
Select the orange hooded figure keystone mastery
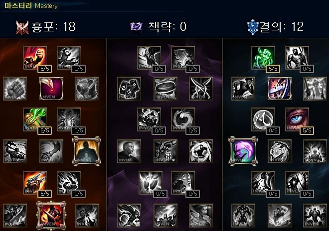tap(86, 151)
